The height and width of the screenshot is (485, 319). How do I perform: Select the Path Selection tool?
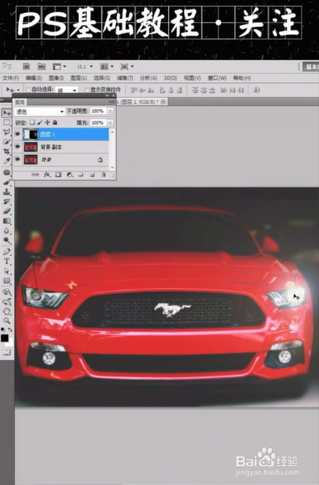(6, 271)
